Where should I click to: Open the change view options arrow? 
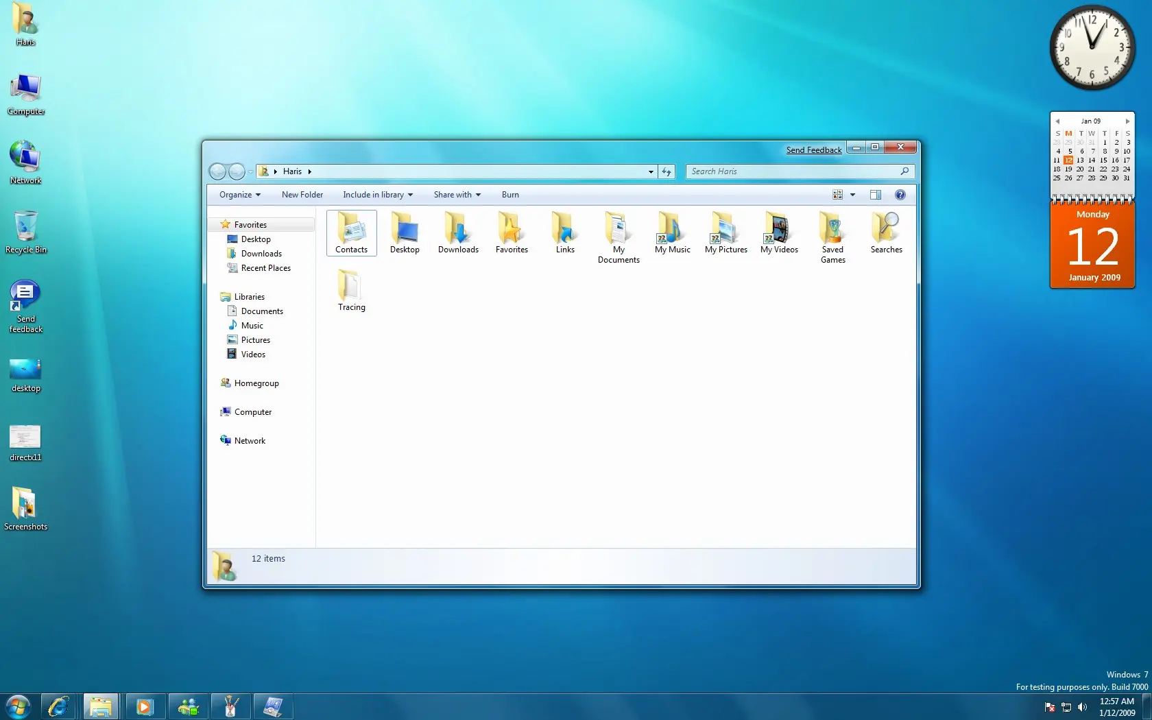coord(852,195)
